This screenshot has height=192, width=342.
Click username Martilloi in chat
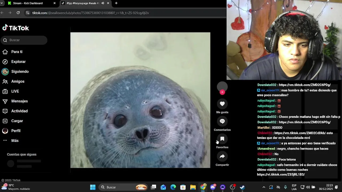click(263, 128)
